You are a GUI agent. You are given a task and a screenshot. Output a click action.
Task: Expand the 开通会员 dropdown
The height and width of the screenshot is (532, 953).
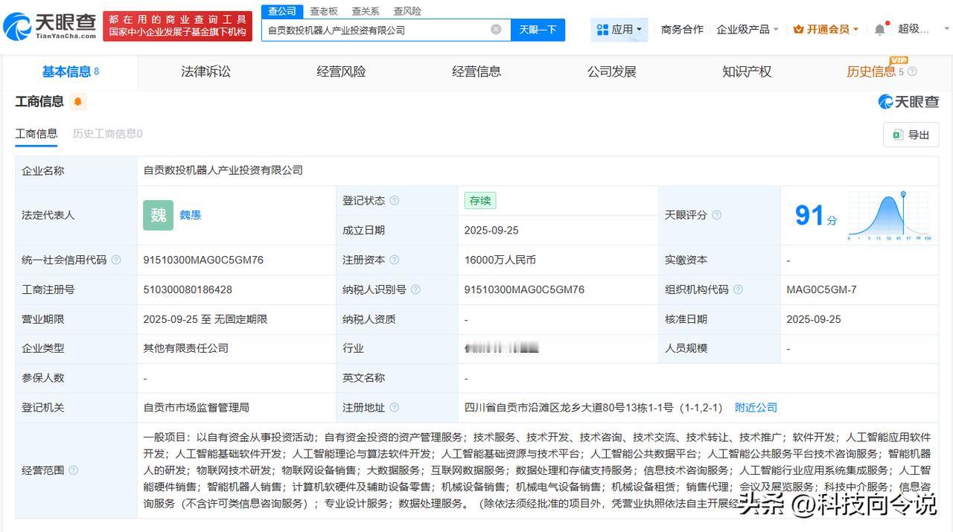(x=826, y=30)
